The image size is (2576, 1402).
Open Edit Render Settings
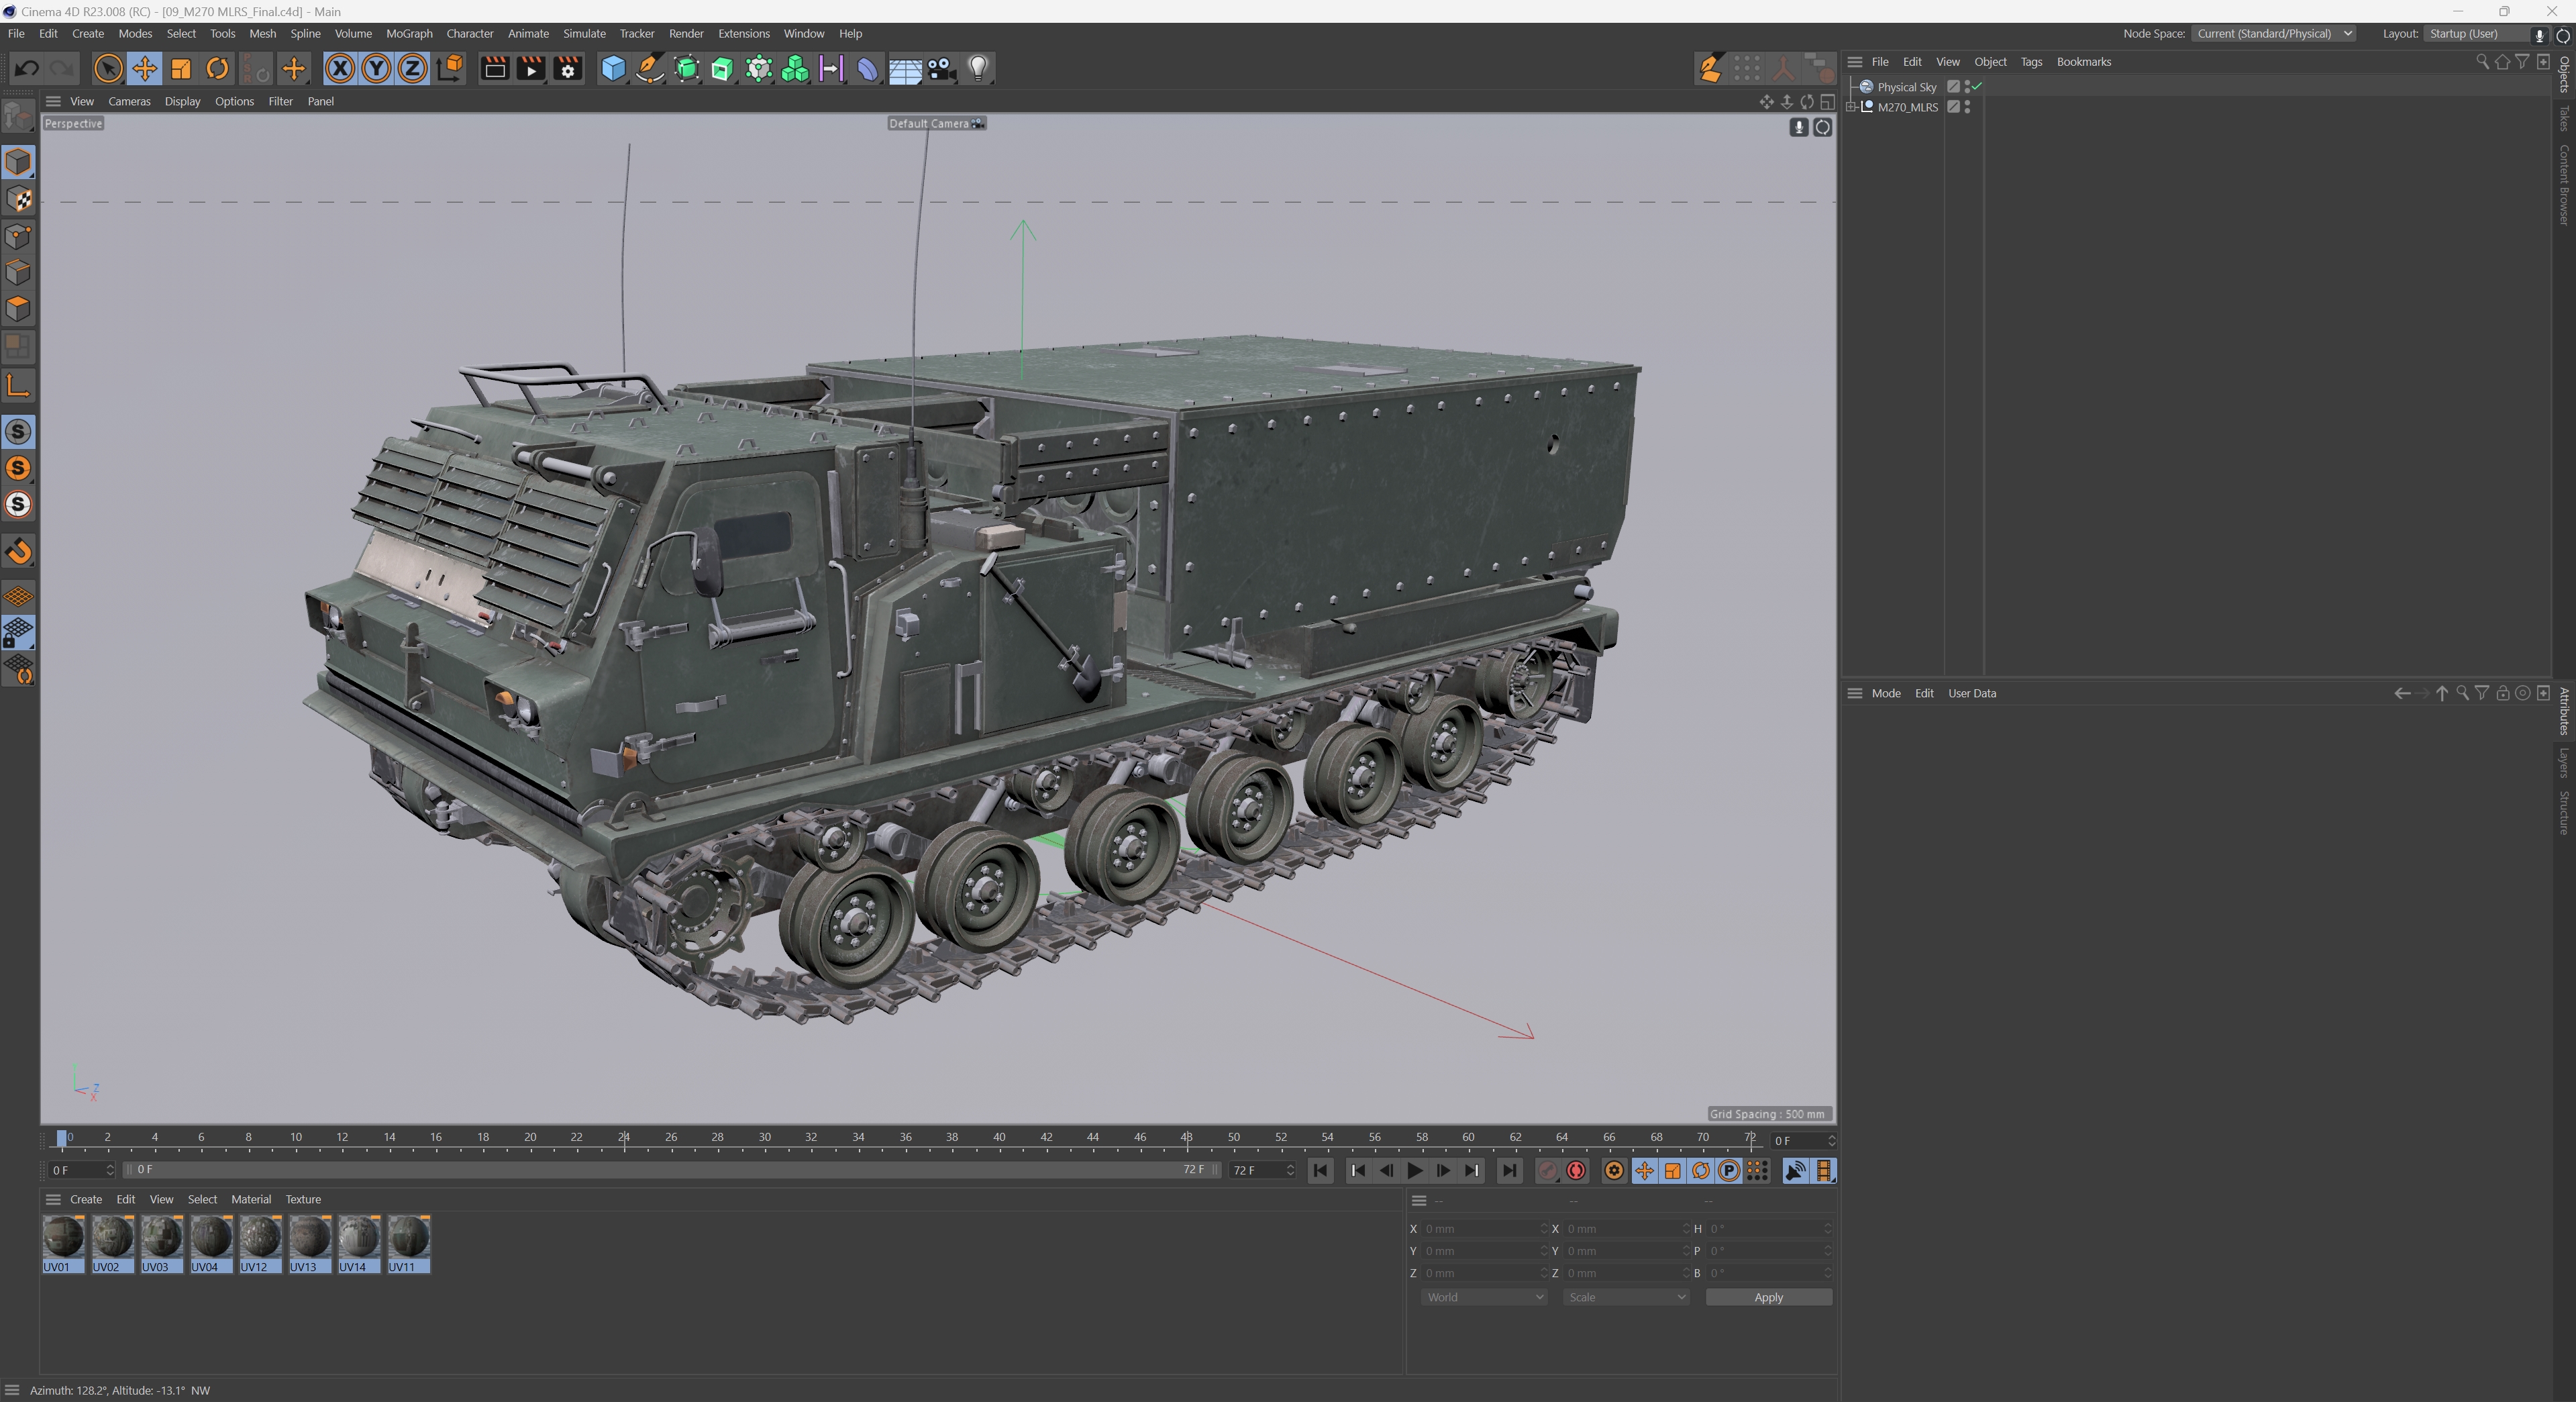click(x=568, y=69)
